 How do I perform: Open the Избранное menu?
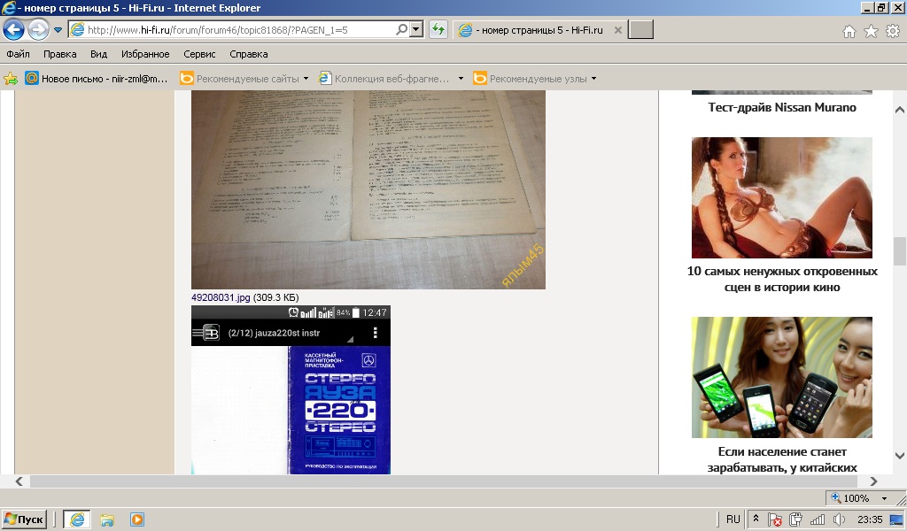pyautogui.click(x=145, y=54)
